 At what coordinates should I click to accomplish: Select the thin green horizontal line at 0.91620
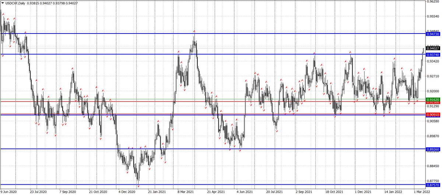click(x=213, y=99)
